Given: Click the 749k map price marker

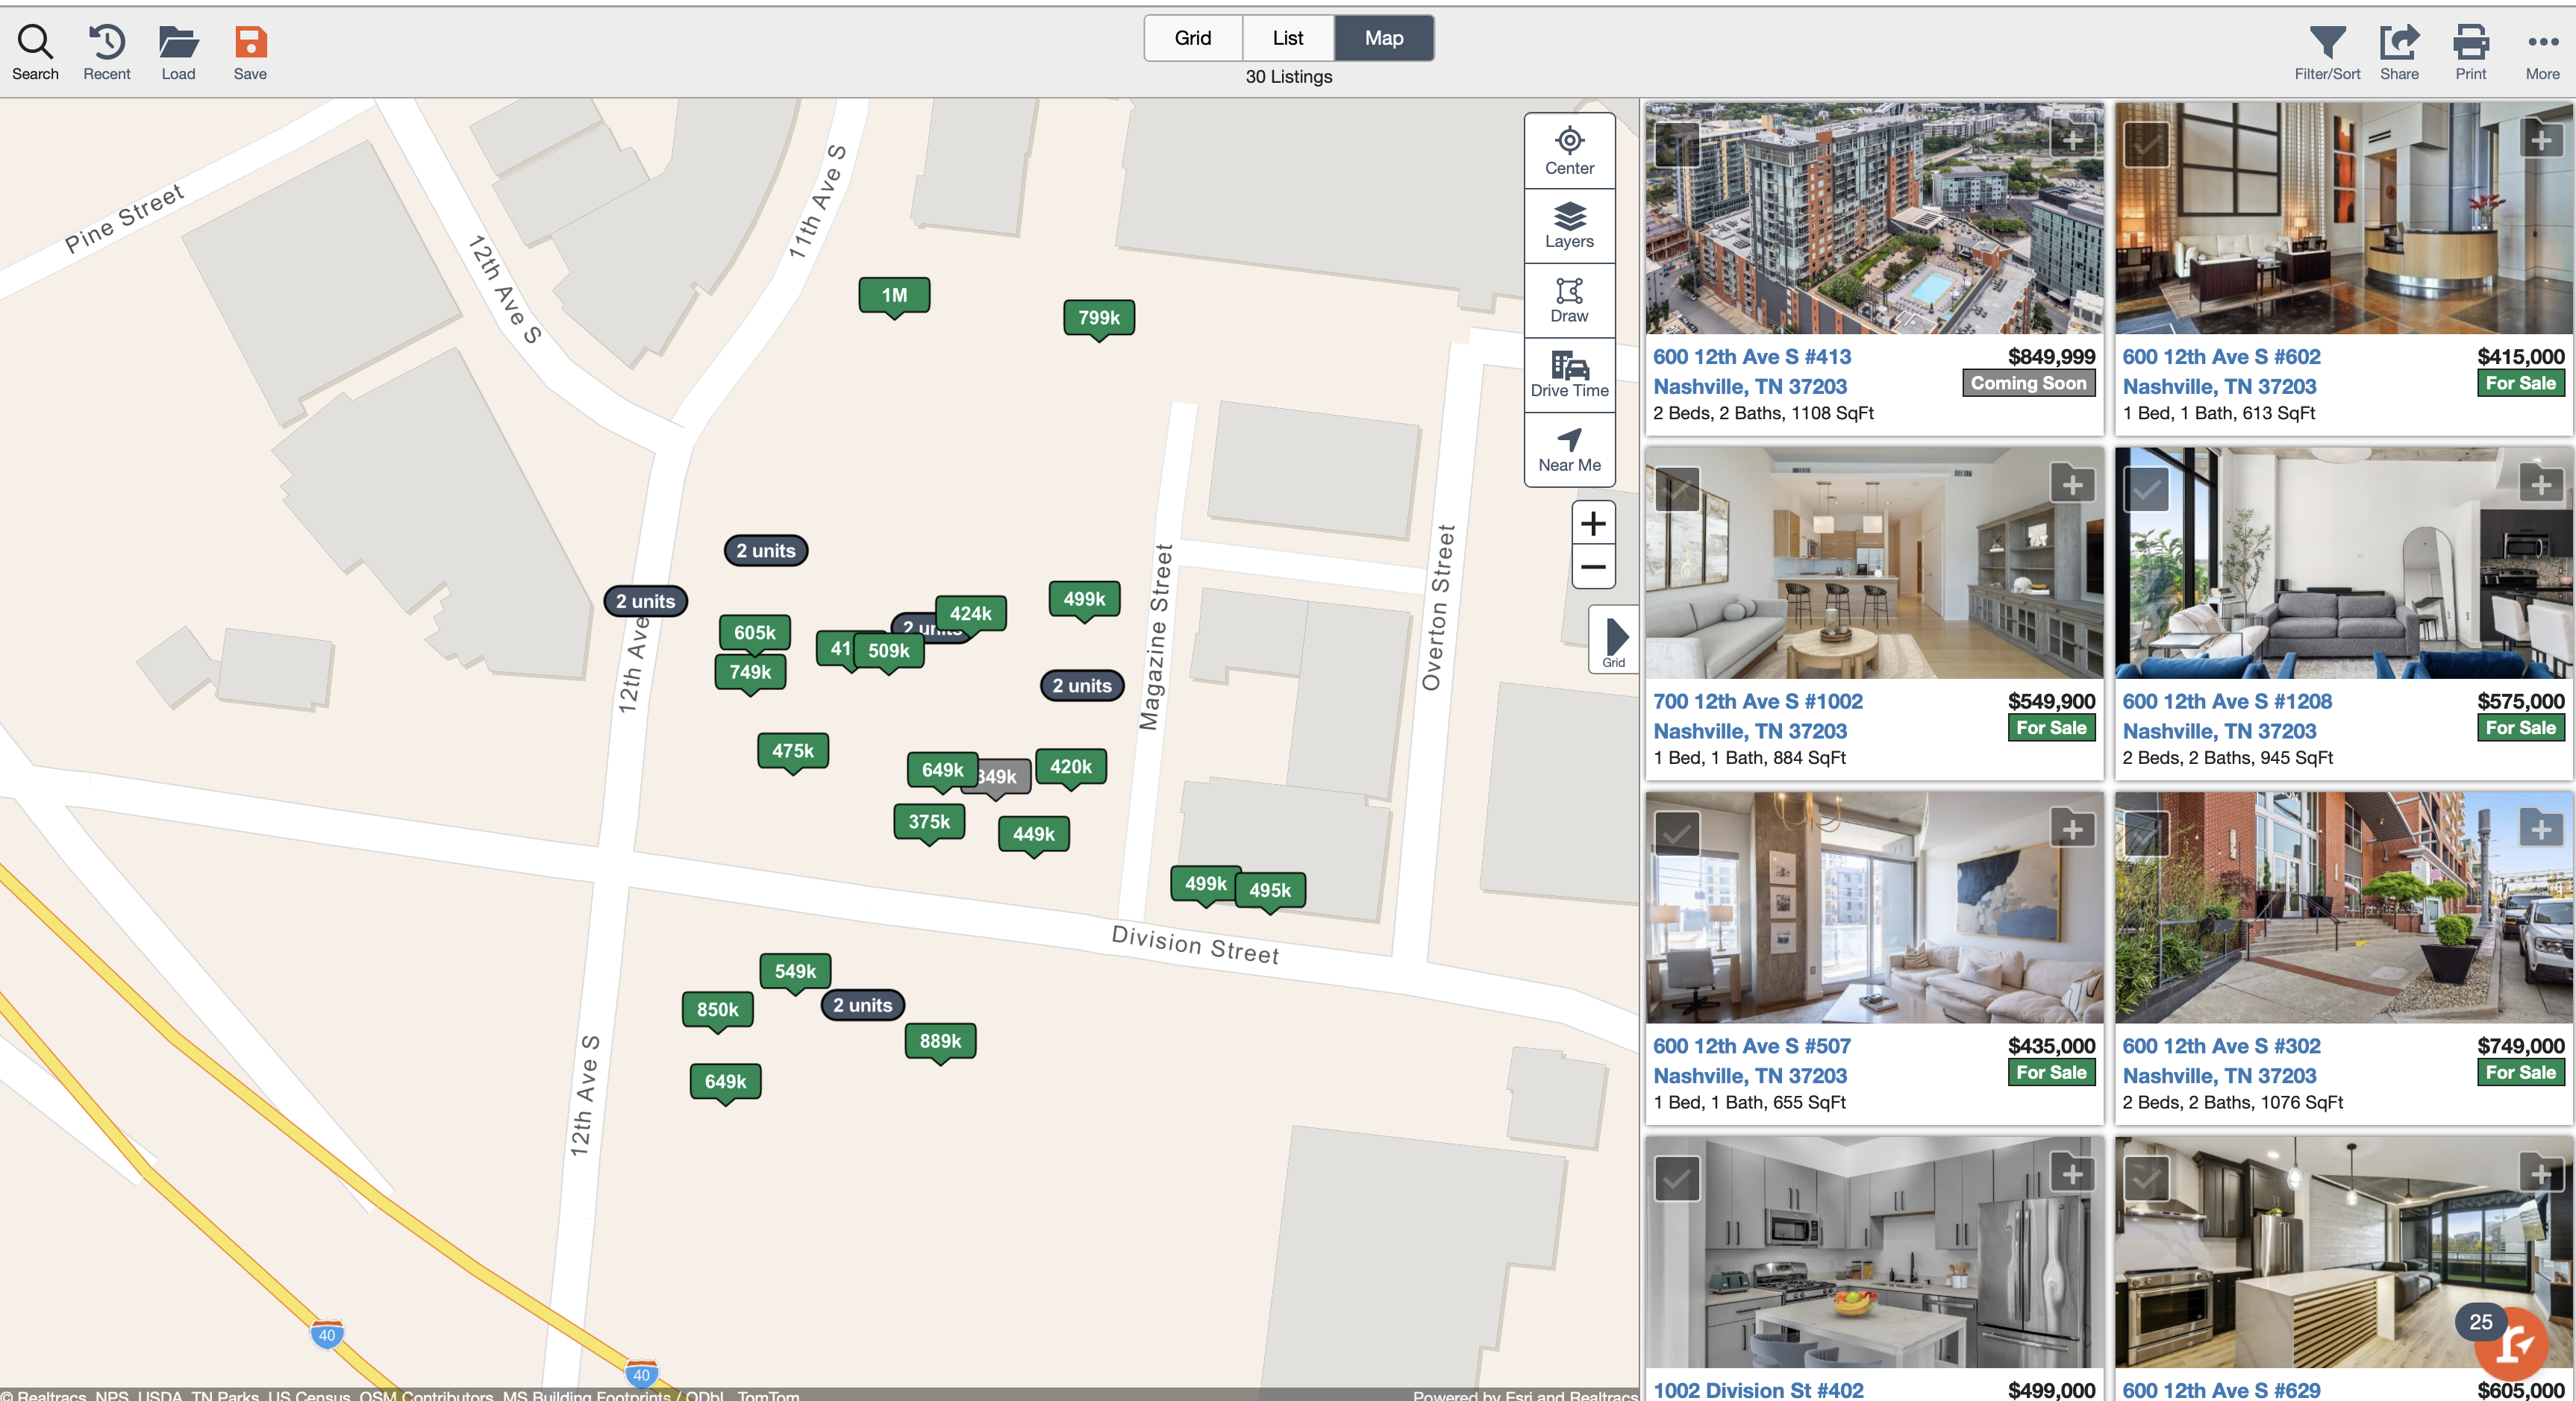Looking at the screenshot, I should click(750, 672).
